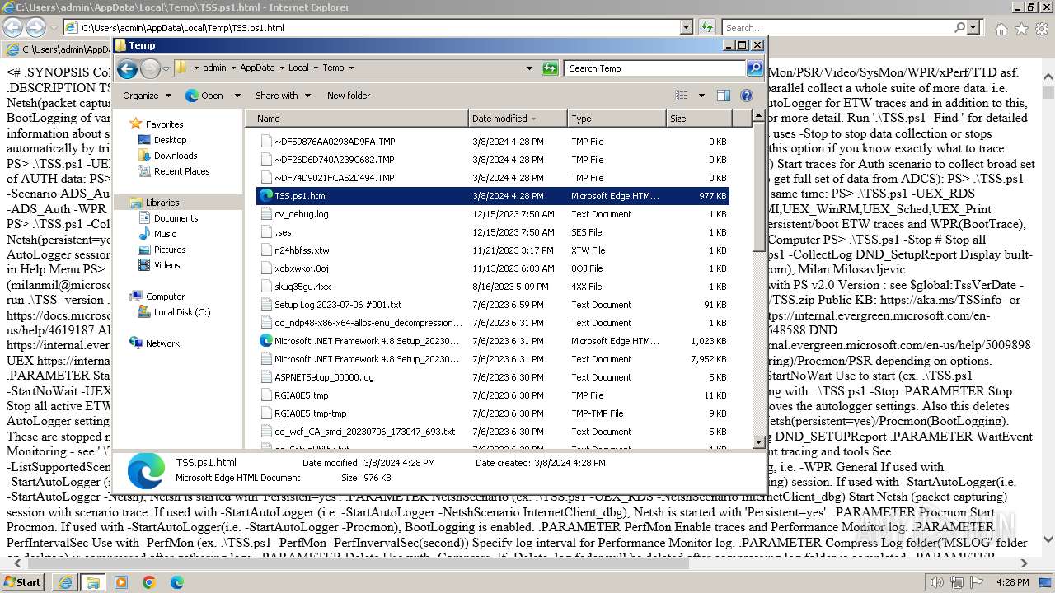Click inside the Search Temp field
Screen dimensions: 1055x593
click(x=655, y=68)
